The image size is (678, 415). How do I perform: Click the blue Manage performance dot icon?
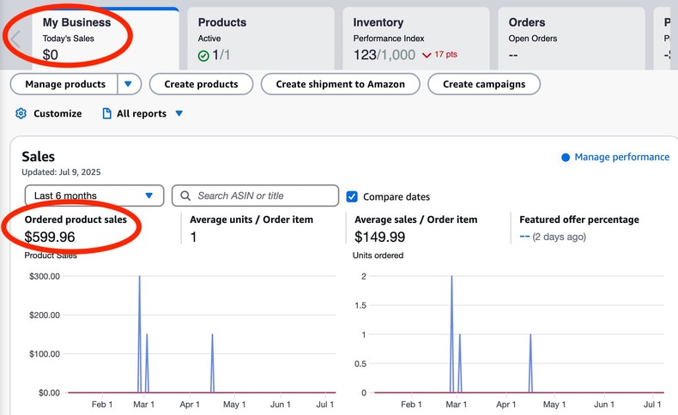point(566,158)
